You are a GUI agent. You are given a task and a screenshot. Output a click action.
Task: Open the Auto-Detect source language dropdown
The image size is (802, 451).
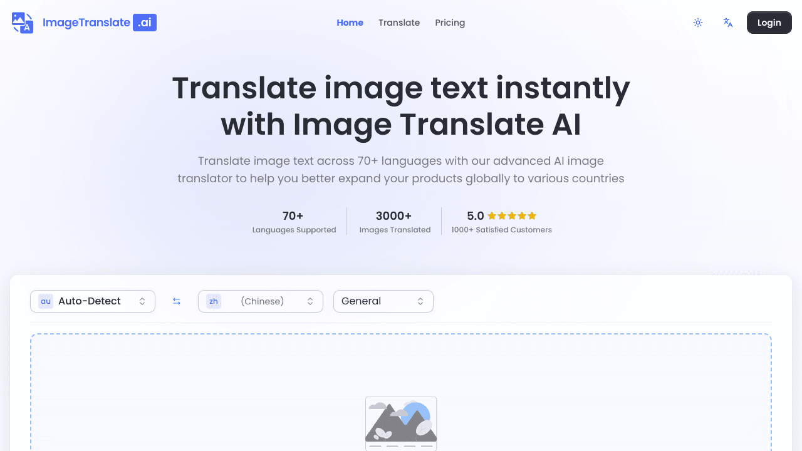coord(93,301)
